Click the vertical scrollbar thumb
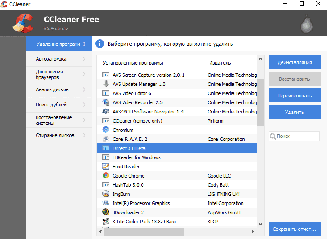This screenshot has width=327, height=239. [260, 103]
